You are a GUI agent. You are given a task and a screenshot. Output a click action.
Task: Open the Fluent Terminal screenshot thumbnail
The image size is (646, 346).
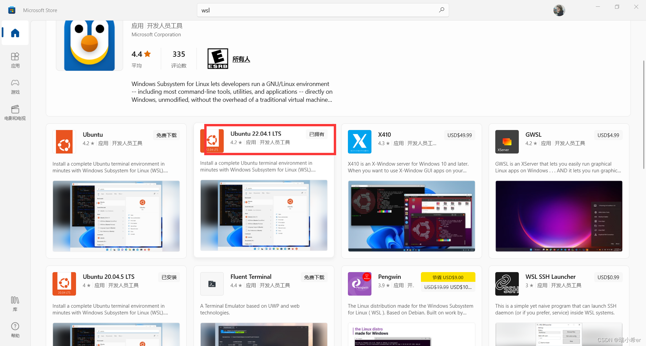pos(264,334)
